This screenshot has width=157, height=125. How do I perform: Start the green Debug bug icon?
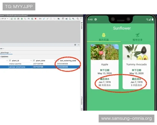point(22,19)
